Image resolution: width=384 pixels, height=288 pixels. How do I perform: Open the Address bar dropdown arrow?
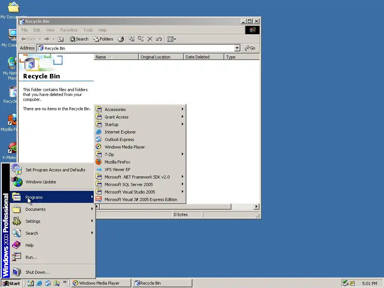pyautogui.click(x=237, y=48)
